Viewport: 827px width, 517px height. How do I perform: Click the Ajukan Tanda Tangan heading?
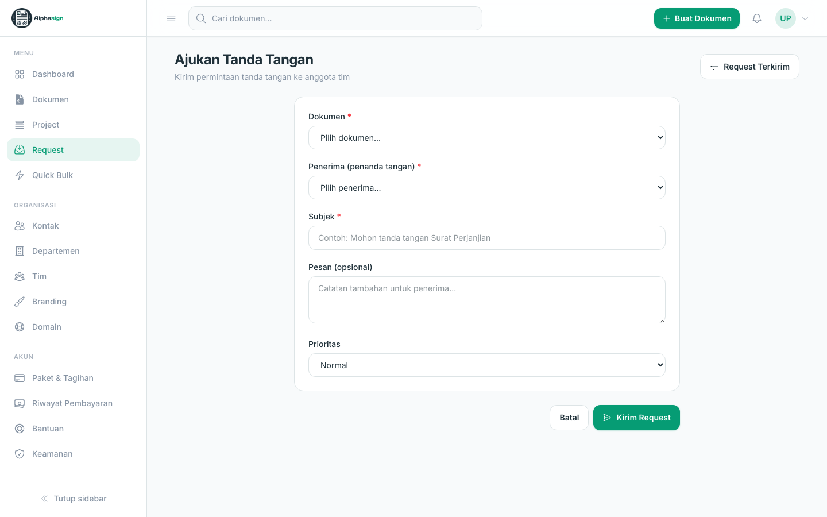[x=244, y=60]
